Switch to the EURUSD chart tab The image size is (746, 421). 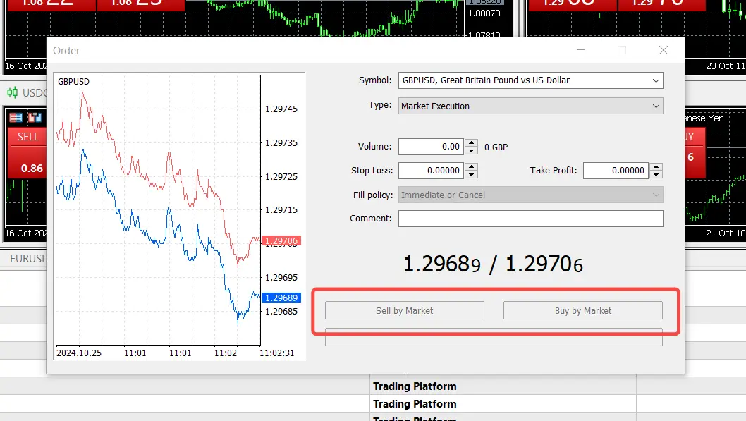[27, 259]
